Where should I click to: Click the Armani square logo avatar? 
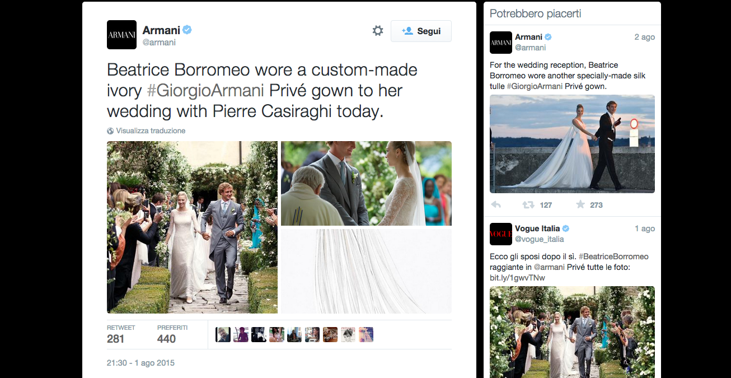(121, 35)
